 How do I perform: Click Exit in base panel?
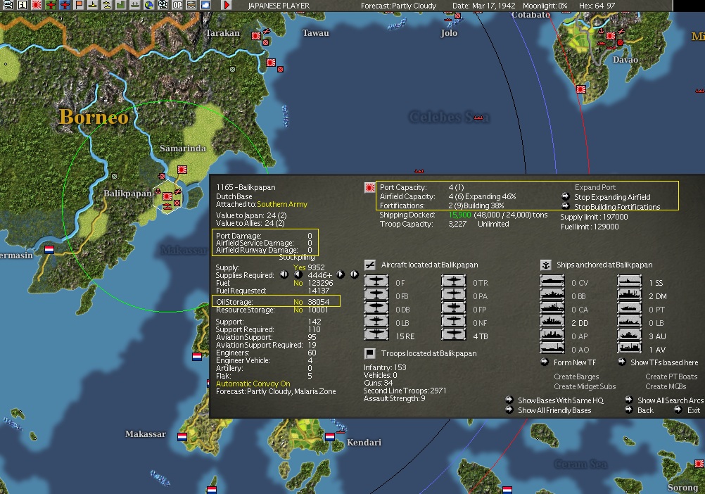pyautogui.click(x=693, y=410)
